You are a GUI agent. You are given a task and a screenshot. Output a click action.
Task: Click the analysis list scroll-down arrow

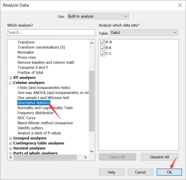(x=92, y=151)
